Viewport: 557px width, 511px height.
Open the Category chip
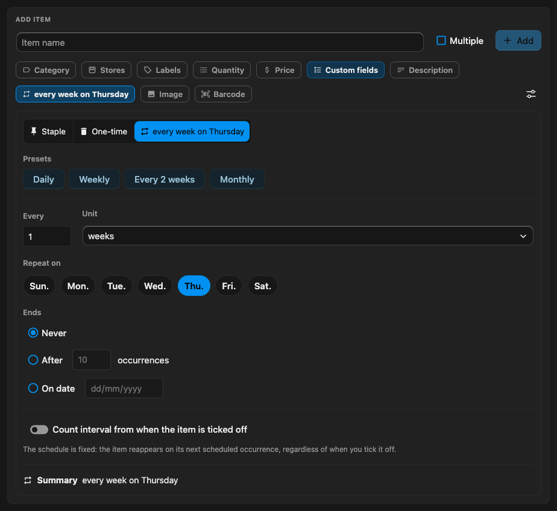coord(46,70)
